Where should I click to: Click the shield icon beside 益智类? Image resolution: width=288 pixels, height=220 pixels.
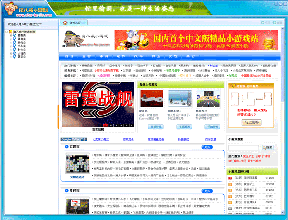(x=15, y=35)
